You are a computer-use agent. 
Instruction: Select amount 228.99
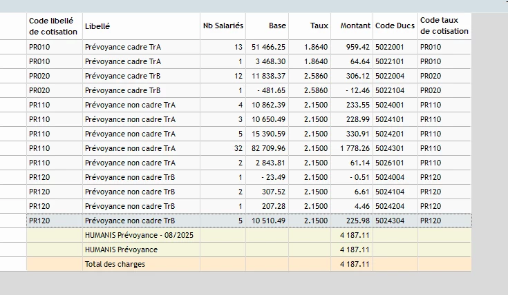(357, 119)
